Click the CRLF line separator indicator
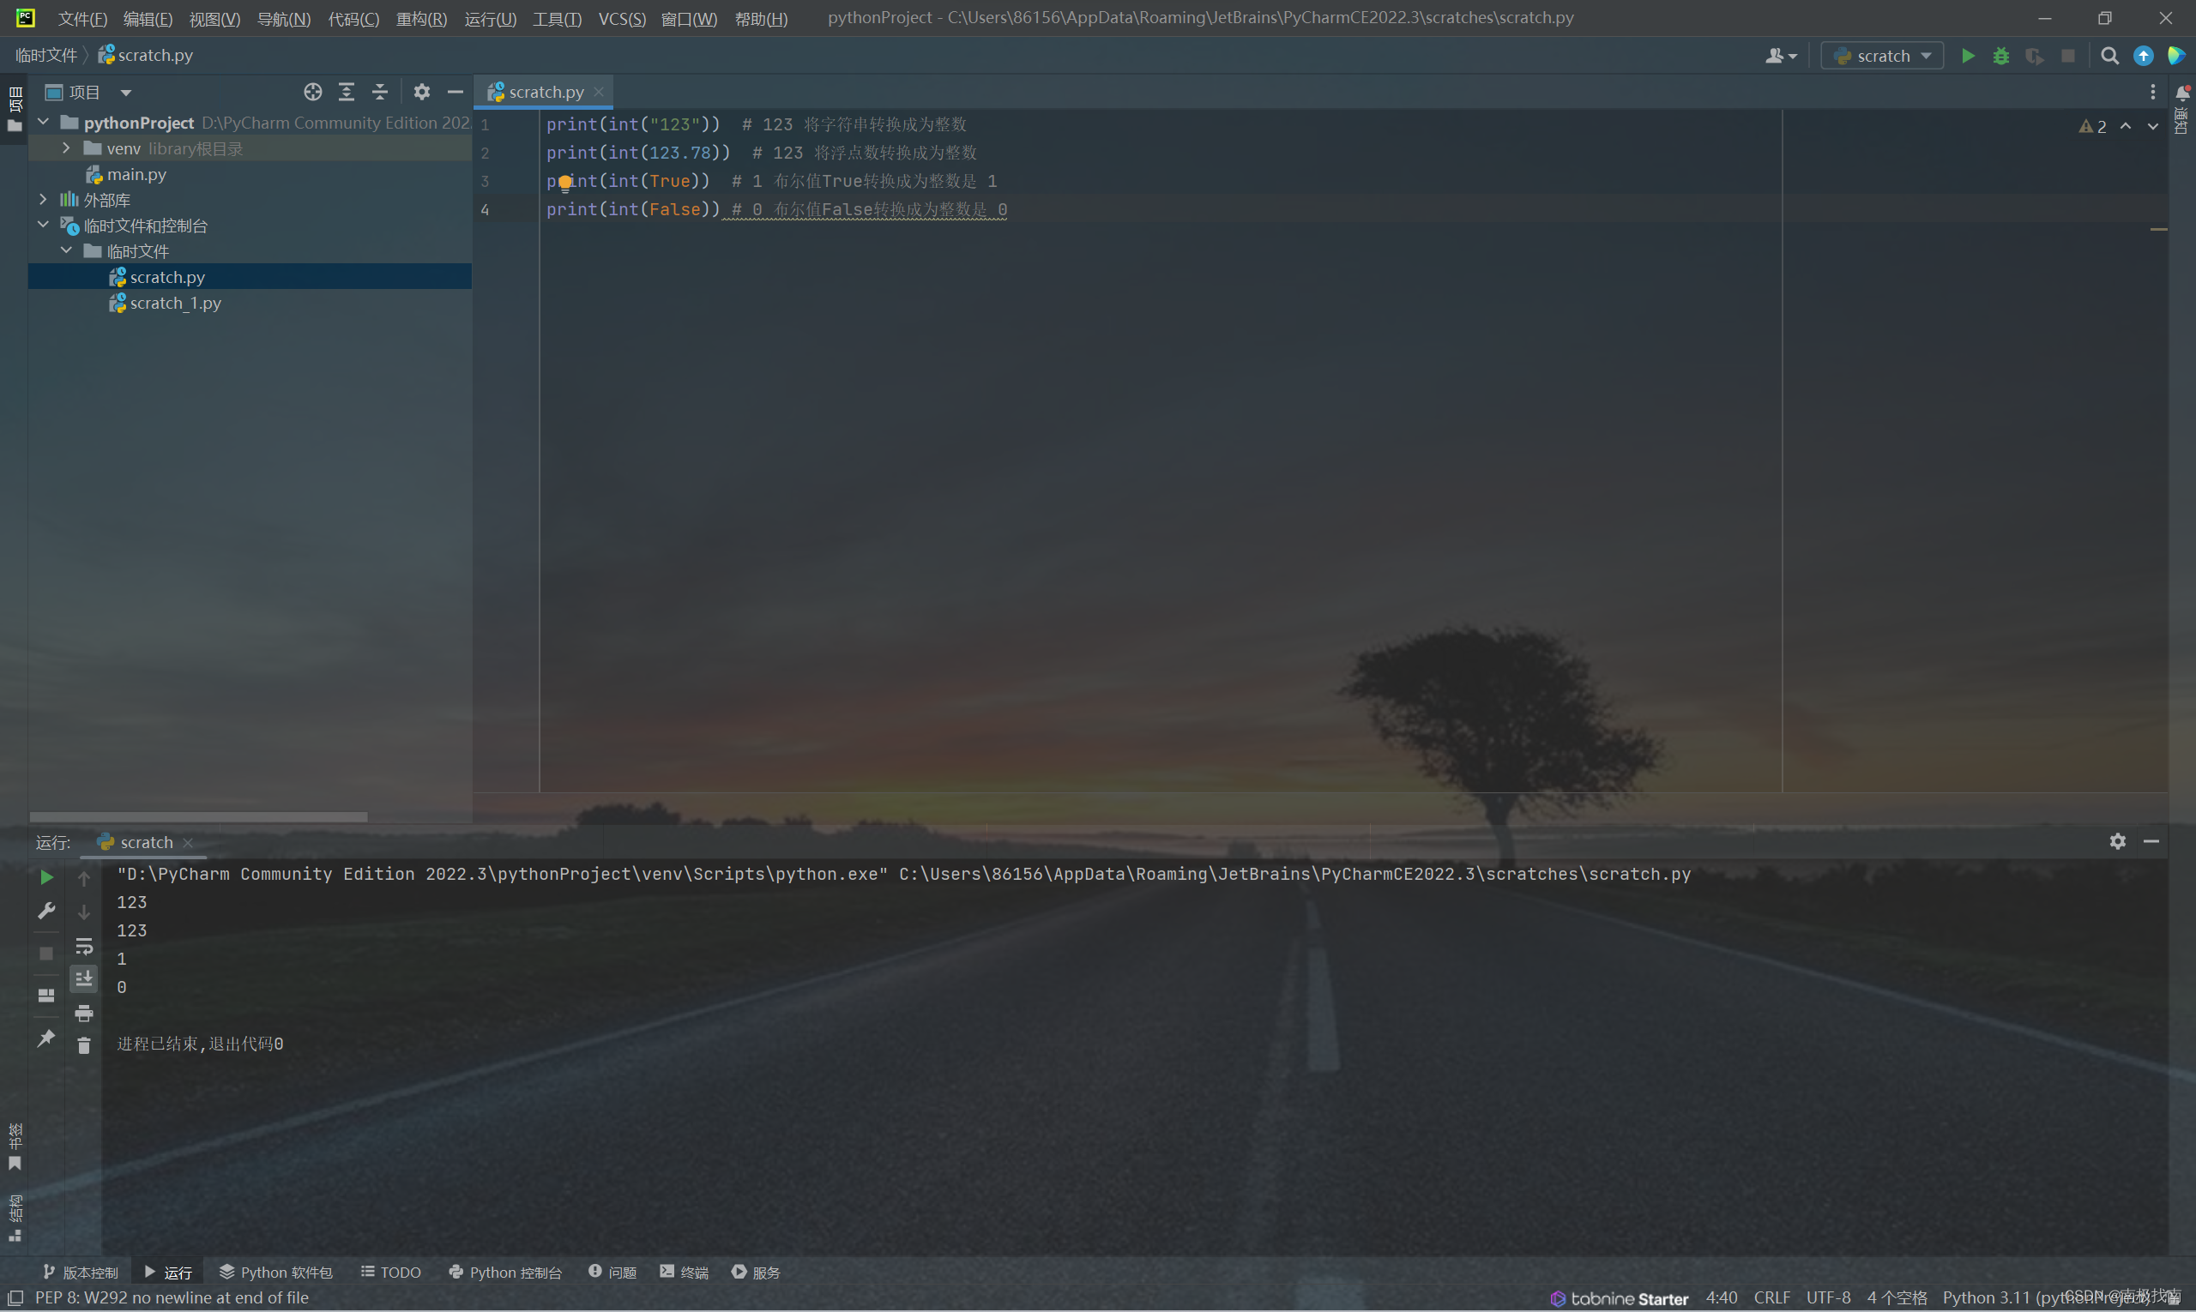 coord(1771,1298)
